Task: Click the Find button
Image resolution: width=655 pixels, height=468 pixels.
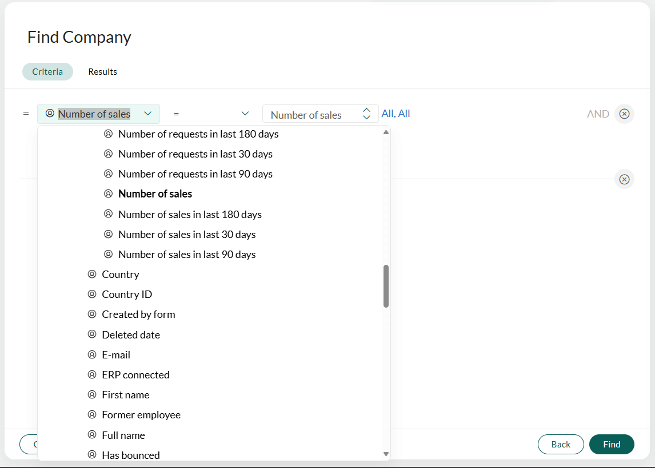Action: (612, 444)
